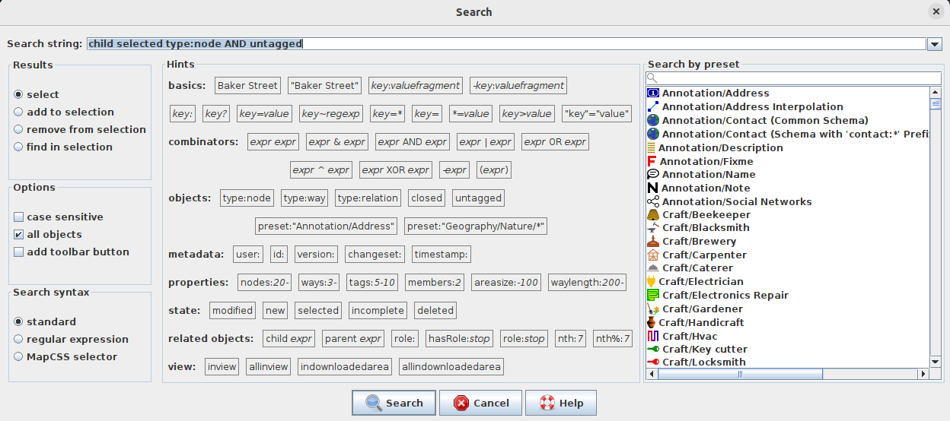Insert the 'key=value' hint

tap(264, 113)
